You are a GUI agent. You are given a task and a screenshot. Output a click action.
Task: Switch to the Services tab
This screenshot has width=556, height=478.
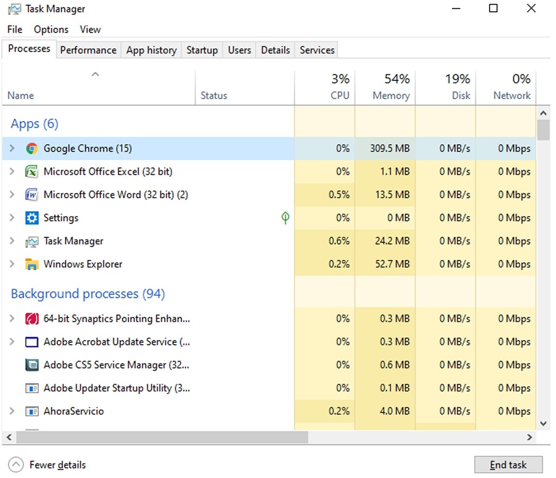click(x=317, y=50)
